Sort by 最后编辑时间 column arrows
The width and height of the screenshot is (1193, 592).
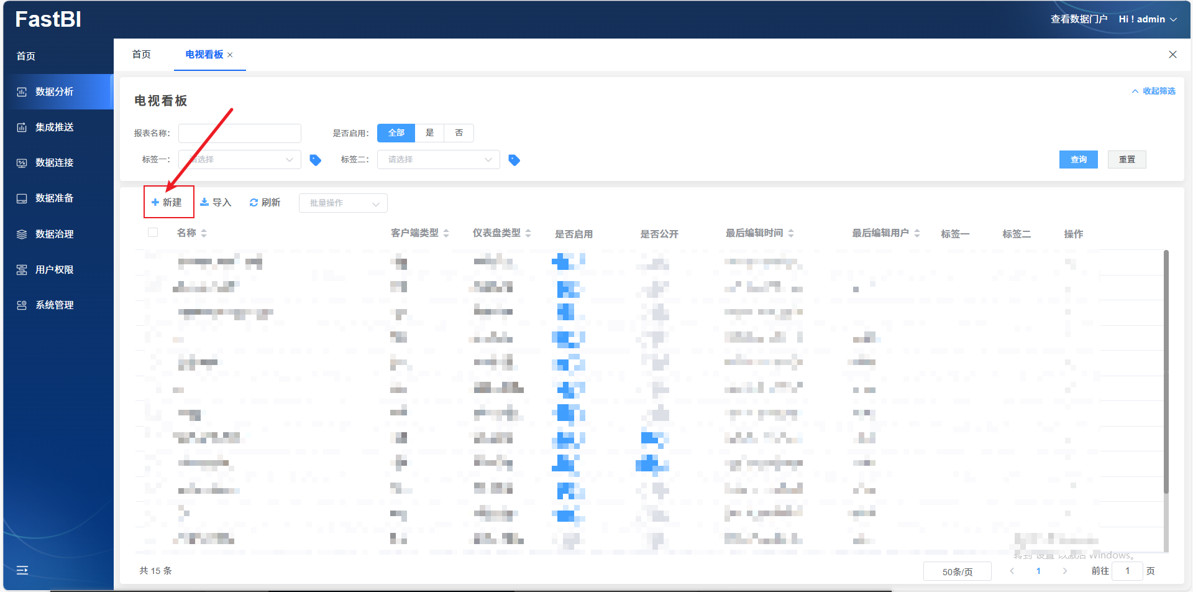[791, 233]
